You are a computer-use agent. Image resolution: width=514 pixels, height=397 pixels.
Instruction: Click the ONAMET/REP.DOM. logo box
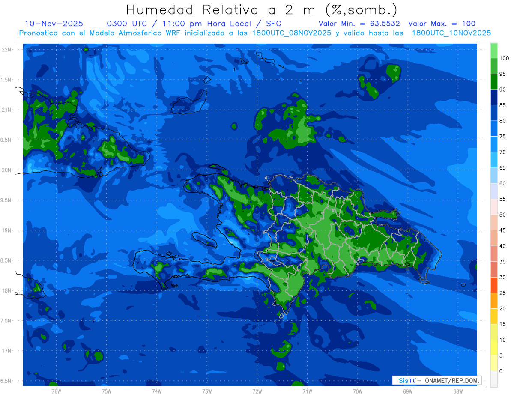click(x=436, y=380)
